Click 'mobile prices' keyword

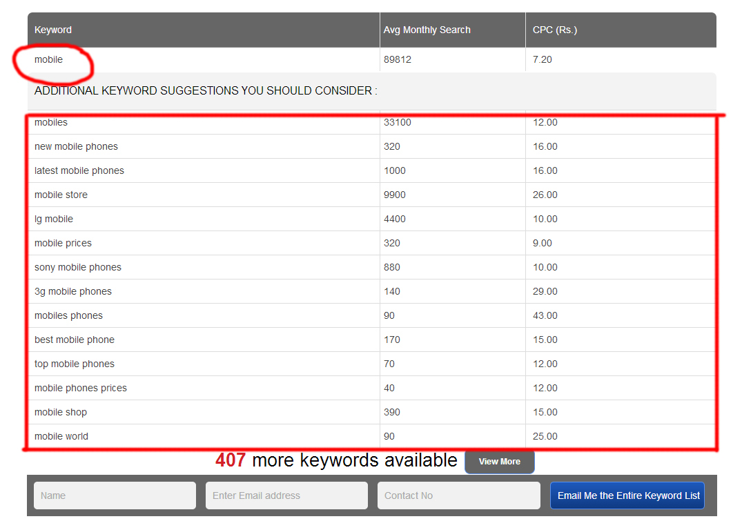point(63,243)
